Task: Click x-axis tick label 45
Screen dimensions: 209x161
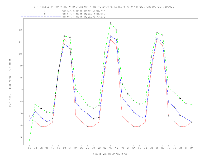Action: point(116,148)
